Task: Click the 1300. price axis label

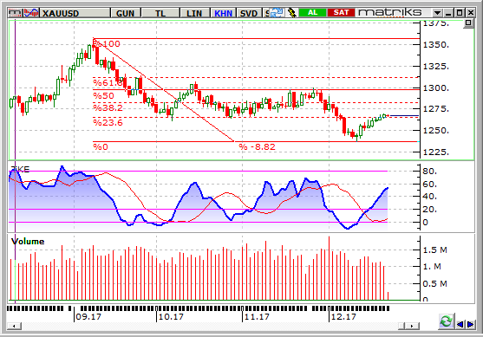Action: click(x=436, y=88)
